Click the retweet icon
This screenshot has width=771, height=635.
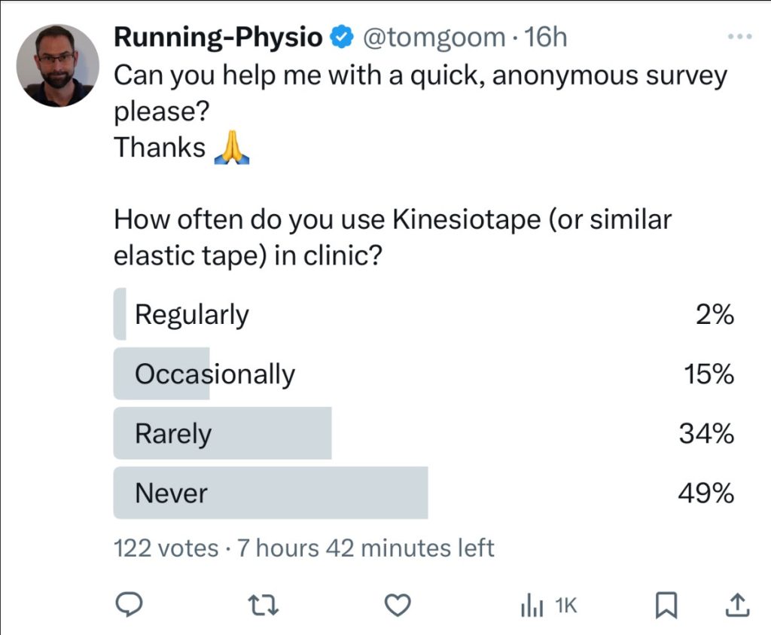(263, 606)
